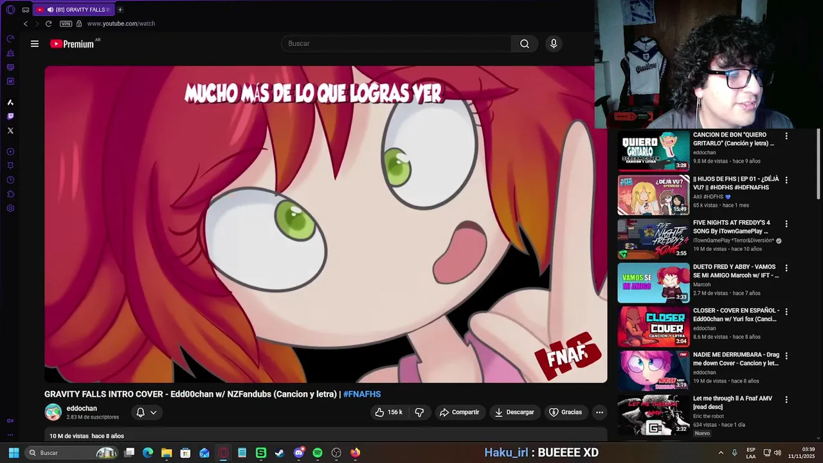Open the sidebar Settings gear

point(10,208)
